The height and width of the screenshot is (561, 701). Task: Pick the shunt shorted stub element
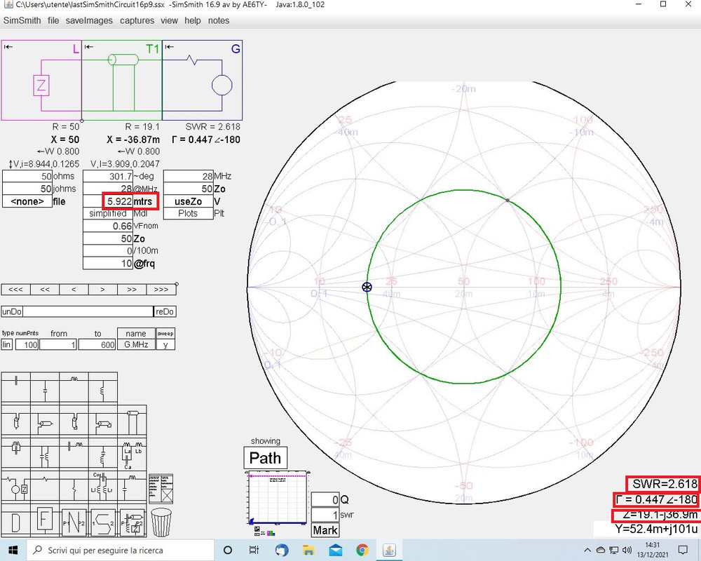click(x=103, y=421)
